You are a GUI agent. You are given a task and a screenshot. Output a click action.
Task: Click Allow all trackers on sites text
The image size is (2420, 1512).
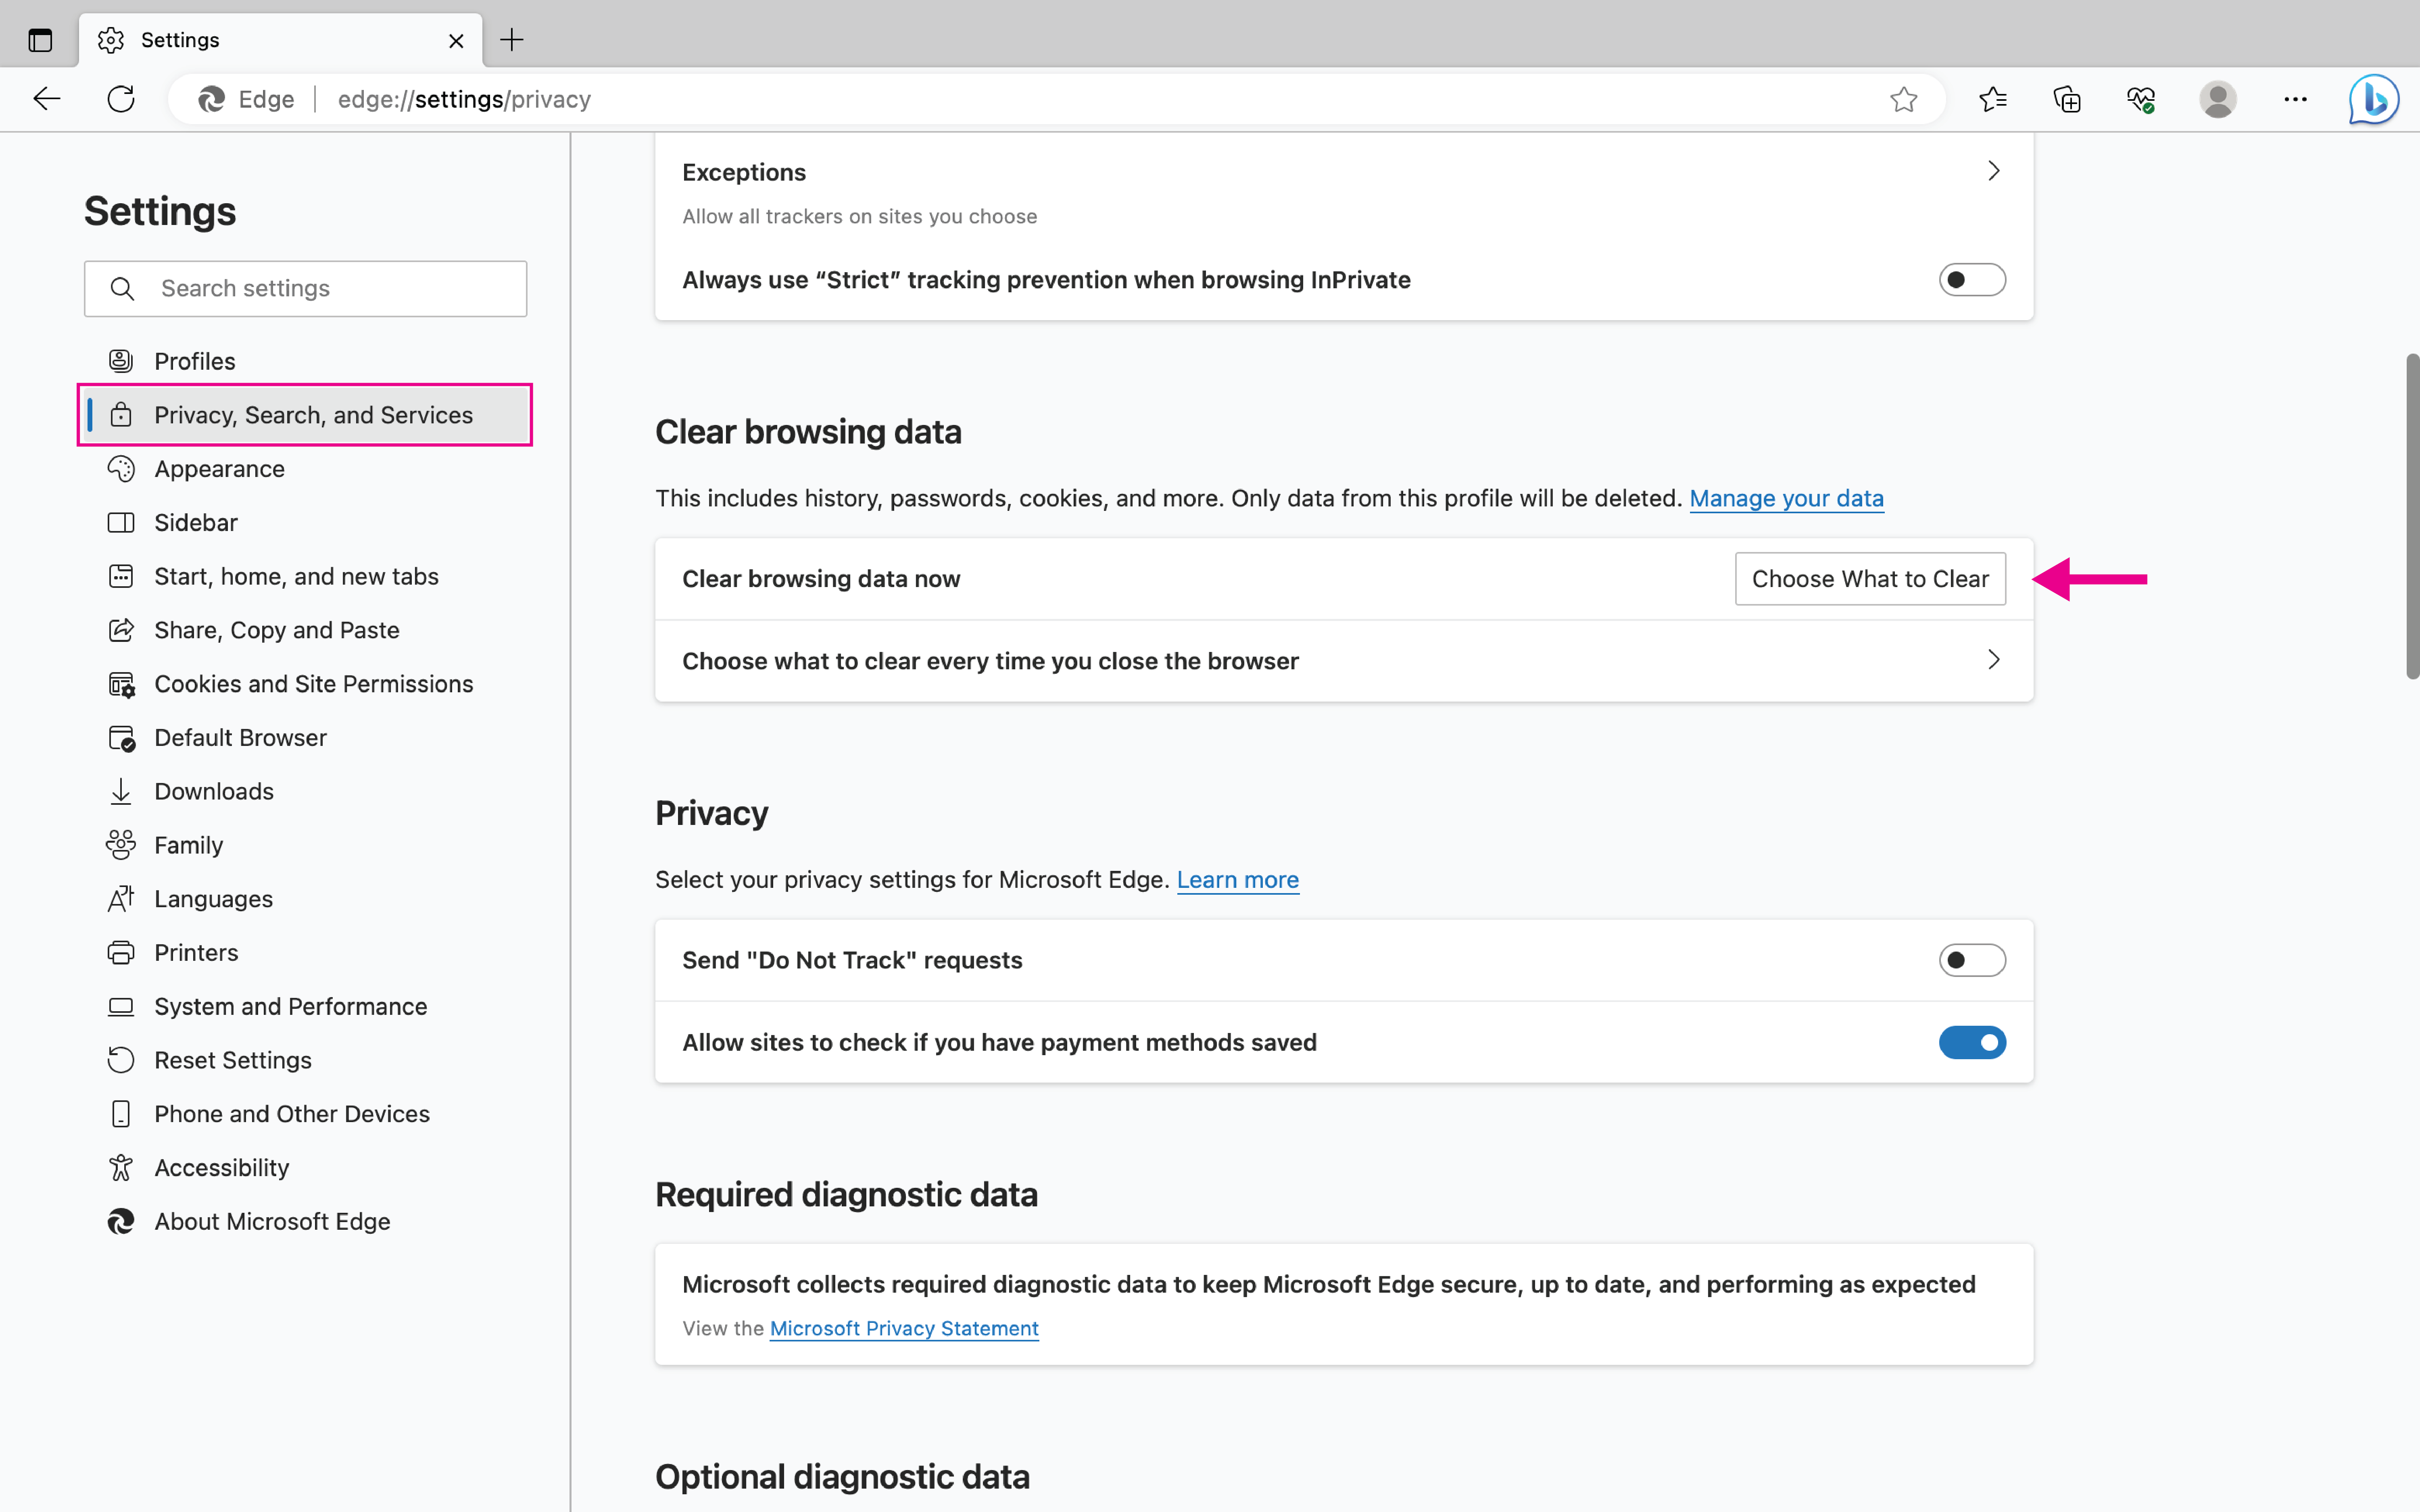tap(859, 217)
